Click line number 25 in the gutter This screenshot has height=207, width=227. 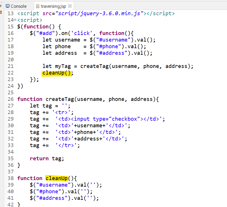pyautogui.click(x=11, y=93)
